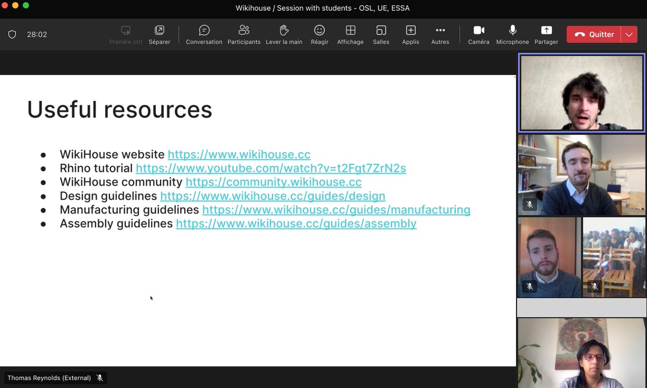Image resolution: width=647 pixels, height=388 pixels.
Task: Open the Design guidelines link
Action: [x=273, y=196]
